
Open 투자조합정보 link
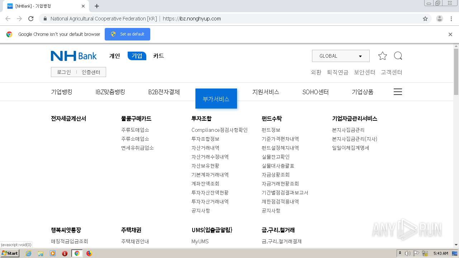(205, 139)
